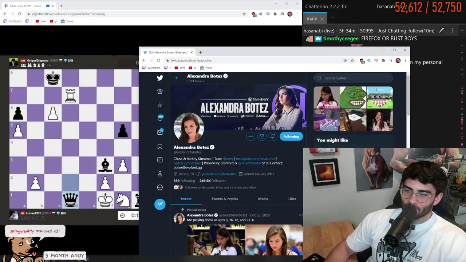This screenshot has width=466, height=262.
Task: Open Bookmarks in Twitter sidebar
Action: (160, 146)
